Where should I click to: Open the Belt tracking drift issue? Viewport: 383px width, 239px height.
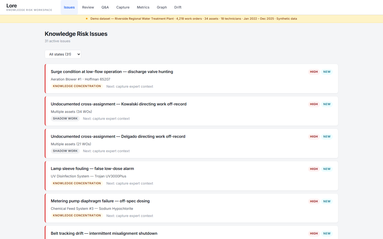click(104, 233)
